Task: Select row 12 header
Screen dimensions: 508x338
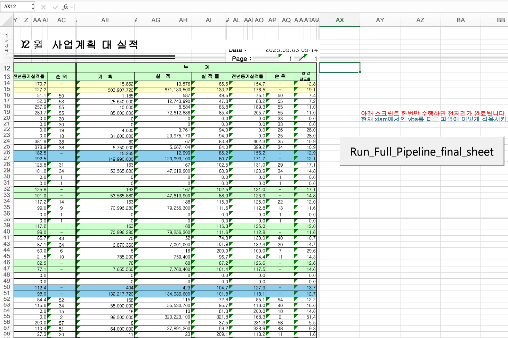Action: (x=7, y=68)
